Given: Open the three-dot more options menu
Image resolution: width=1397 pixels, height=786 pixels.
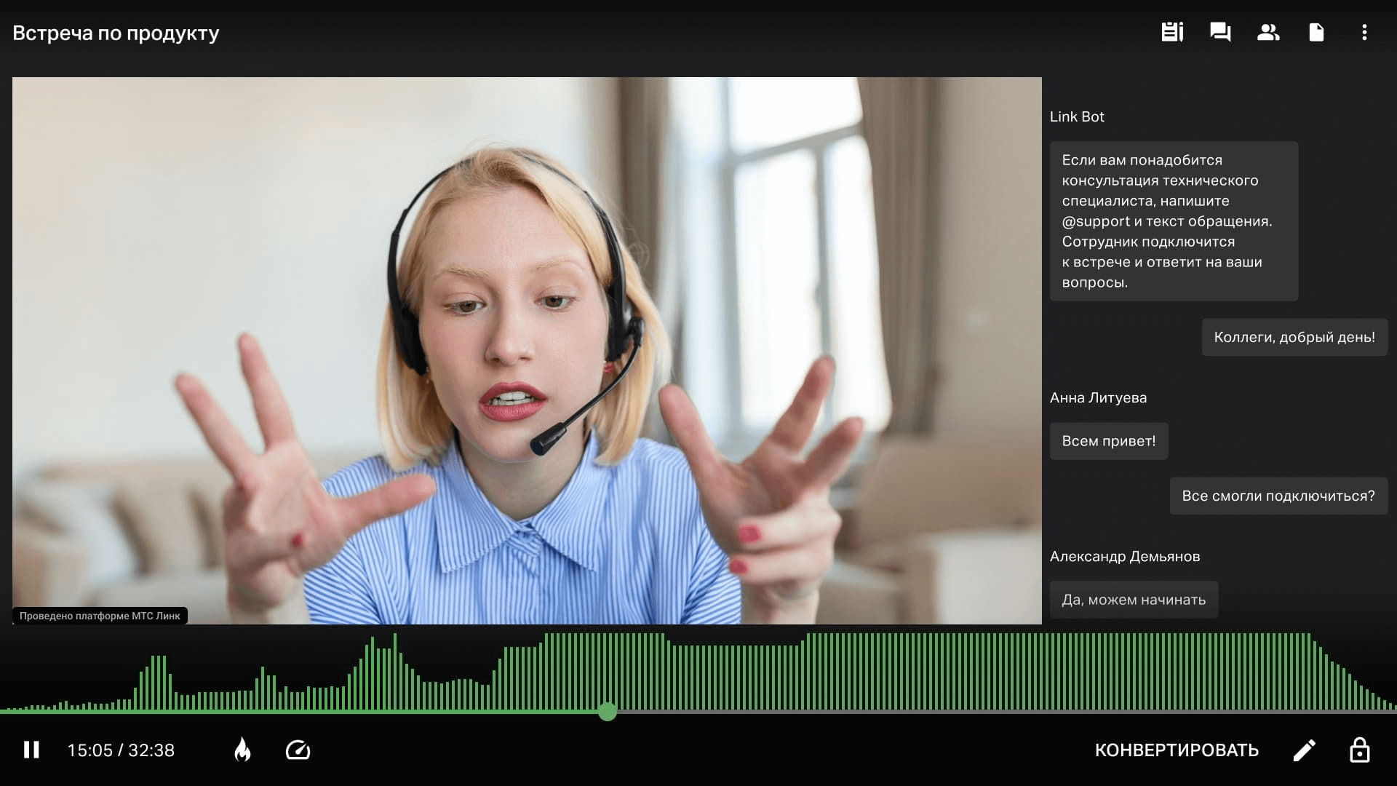Looking at the screenshot, I should click(1364, 32).
